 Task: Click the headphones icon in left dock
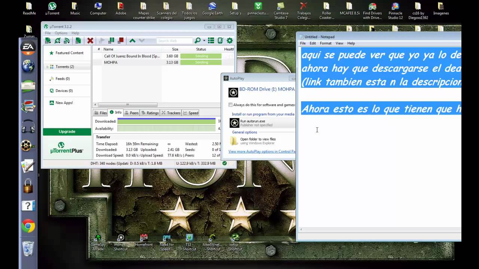[x=28, y=126]
